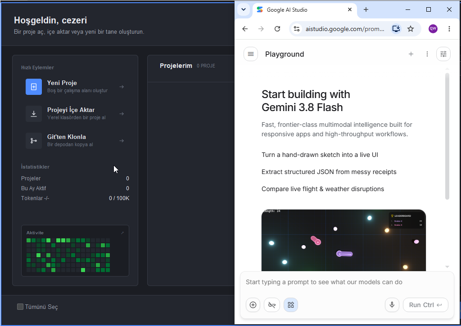The height and width of the screenshot is (326, 461).
Task: Open Playground more options three-dot menu
Action: pyautogui.click(x=427, y=54)
